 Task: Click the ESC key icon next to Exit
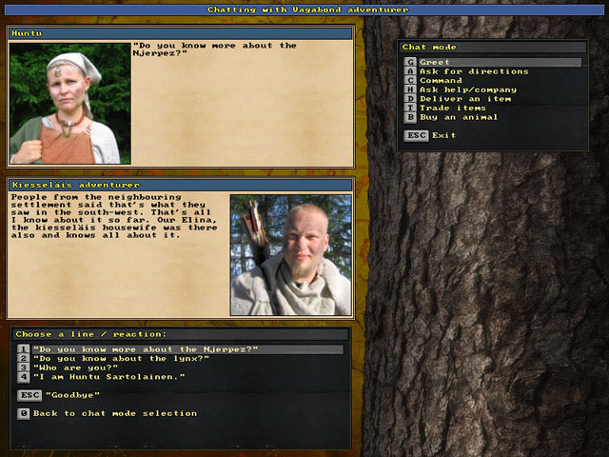(416, 135)
